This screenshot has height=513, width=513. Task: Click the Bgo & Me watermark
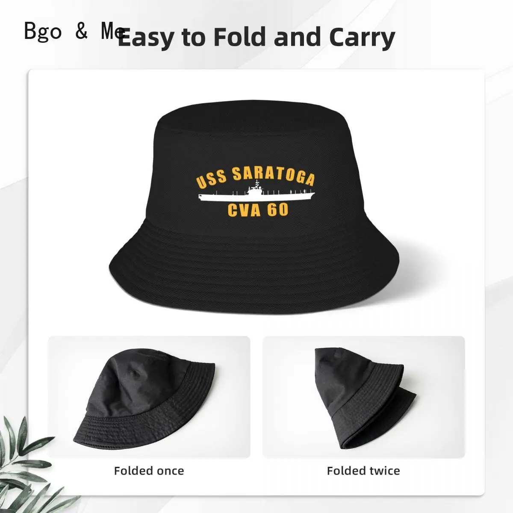[75, 31]
